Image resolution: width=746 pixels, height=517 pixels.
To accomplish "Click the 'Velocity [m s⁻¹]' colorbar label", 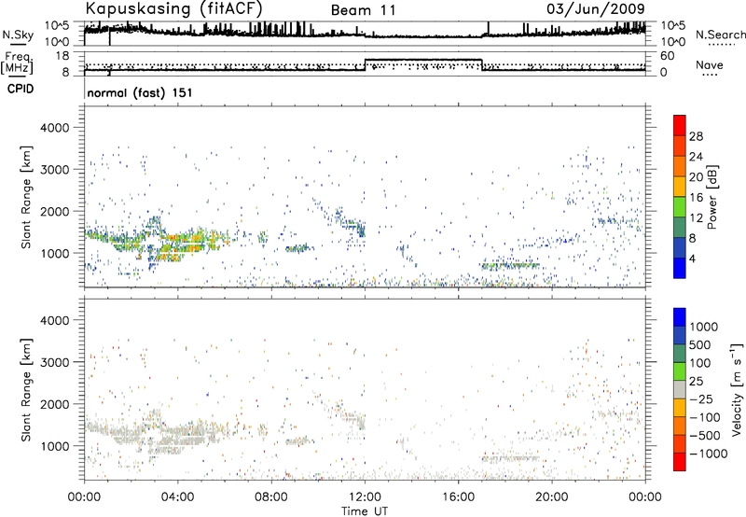I will pos(737,389).
